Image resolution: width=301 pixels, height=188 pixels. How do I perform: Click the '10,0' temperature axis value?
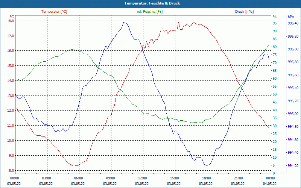click(11, 140)
